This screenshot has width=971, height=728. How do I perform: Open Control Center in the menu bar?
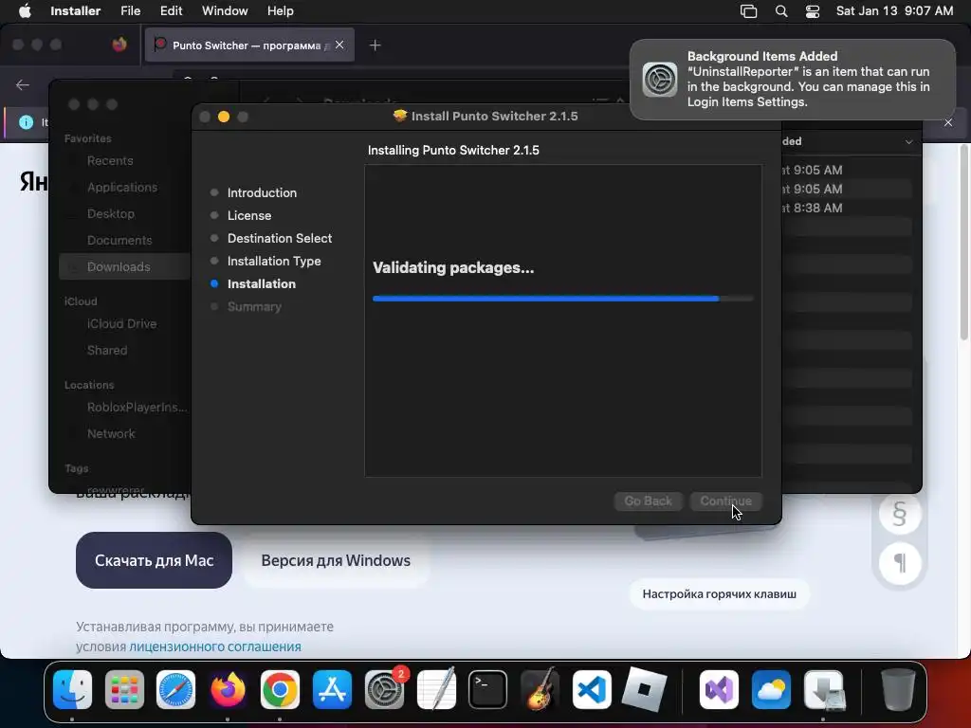point(813,10)
